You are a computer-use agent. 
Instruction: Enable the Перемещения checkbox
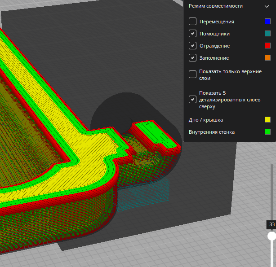pos(192,22)
